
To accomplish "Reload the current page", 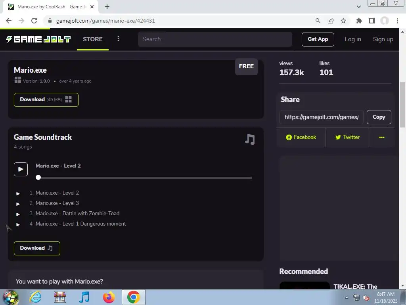I will click(x=34, y=21).
